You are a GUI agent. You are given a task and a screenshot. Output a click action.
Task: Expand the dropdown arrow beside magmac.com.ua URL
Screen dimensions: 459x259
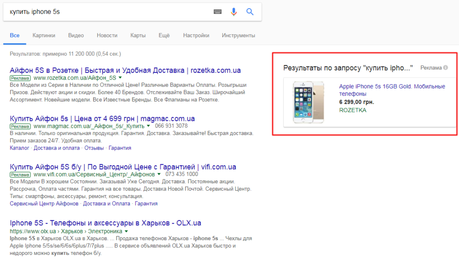[148, 126]
